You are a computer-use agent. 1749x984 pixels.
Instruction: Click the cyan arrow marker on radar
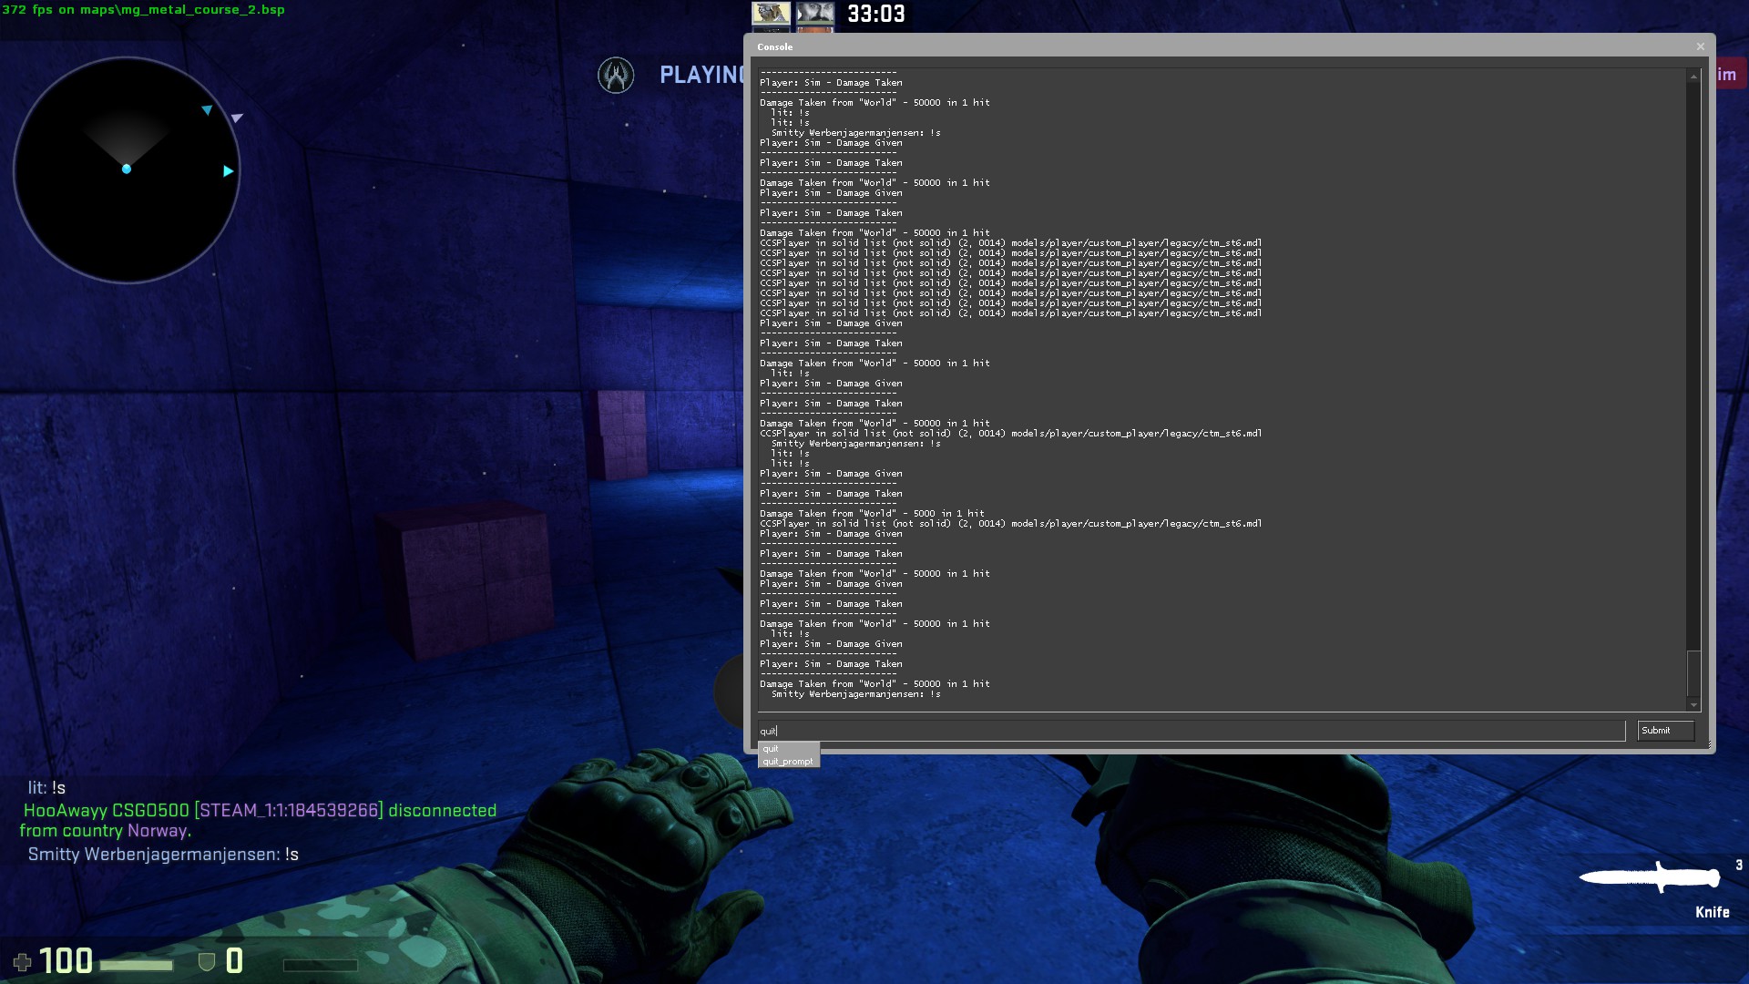tap(228, 171)
